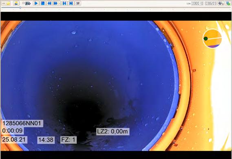
Task: Click the playback position slider handle
Action: tap(20, 7)
